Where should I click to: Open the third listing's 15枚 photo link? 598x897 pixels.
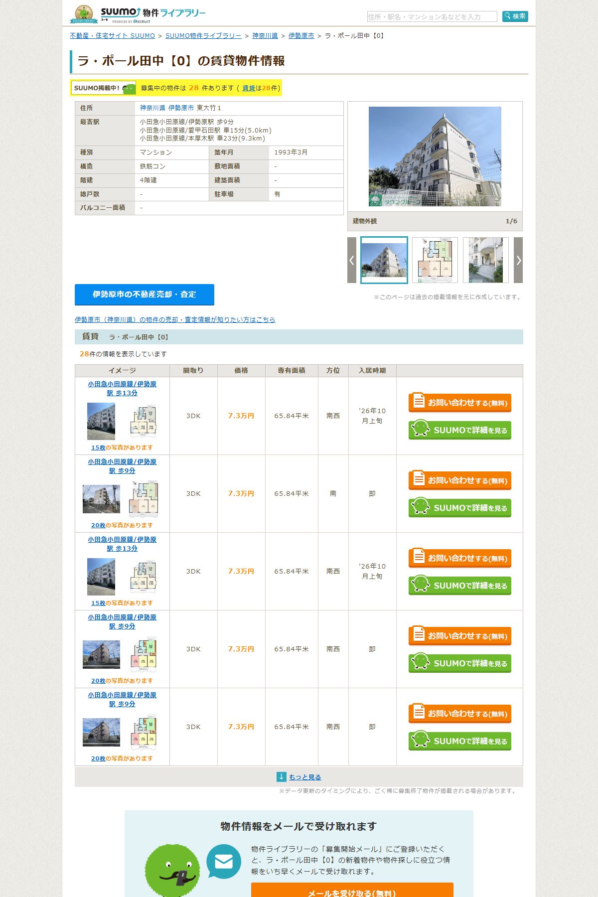pyautogui.click(x=98, y=603)
